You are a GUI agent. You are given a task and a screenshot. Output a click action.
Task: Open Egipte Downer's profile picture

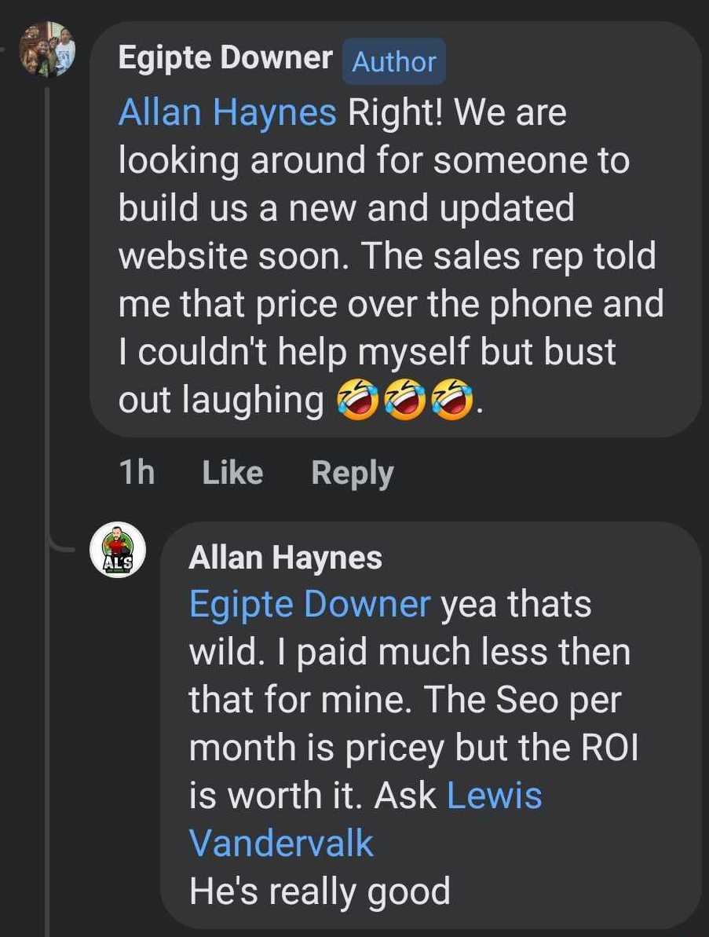point(48,49)
